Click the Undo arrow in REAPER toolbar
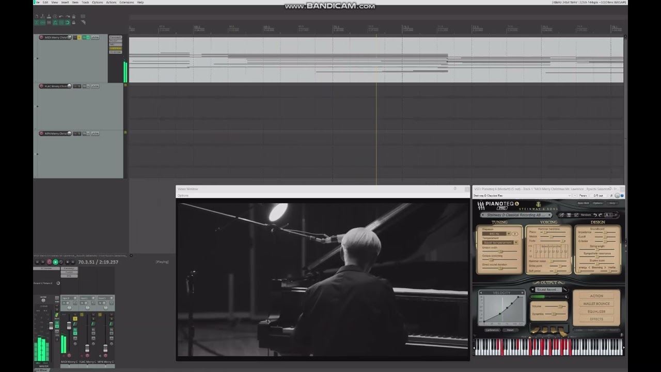This screenshot has height=372, width=661. point(61,17)
